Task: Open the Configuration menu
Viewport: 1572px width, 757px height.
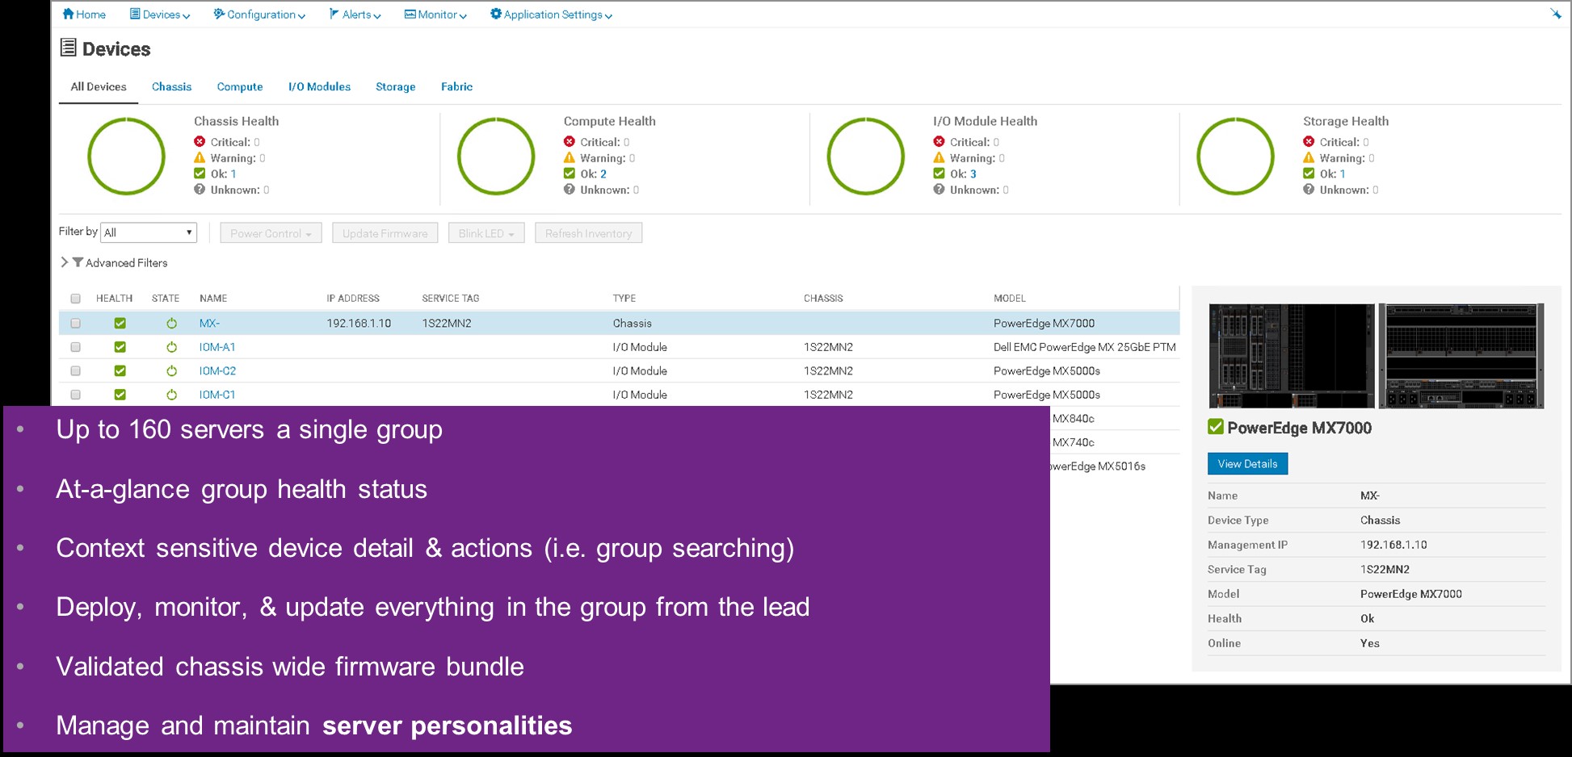Action: (x=259, y=15)
